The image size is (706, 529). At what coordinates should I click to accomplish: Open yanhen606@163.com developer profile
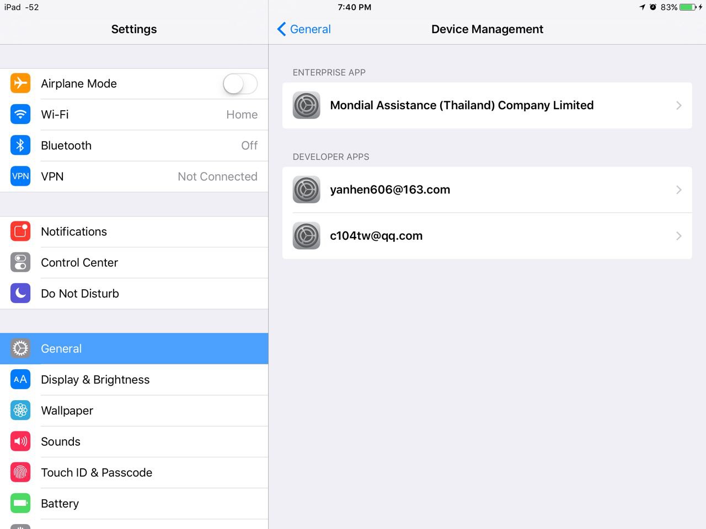click(x=487, y=190)
